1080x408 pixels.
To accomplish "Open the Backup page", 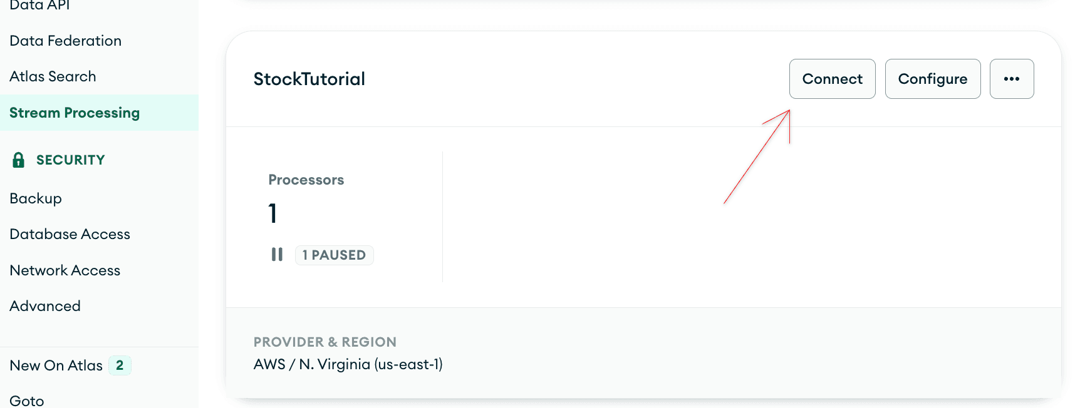I will (36, 198).
